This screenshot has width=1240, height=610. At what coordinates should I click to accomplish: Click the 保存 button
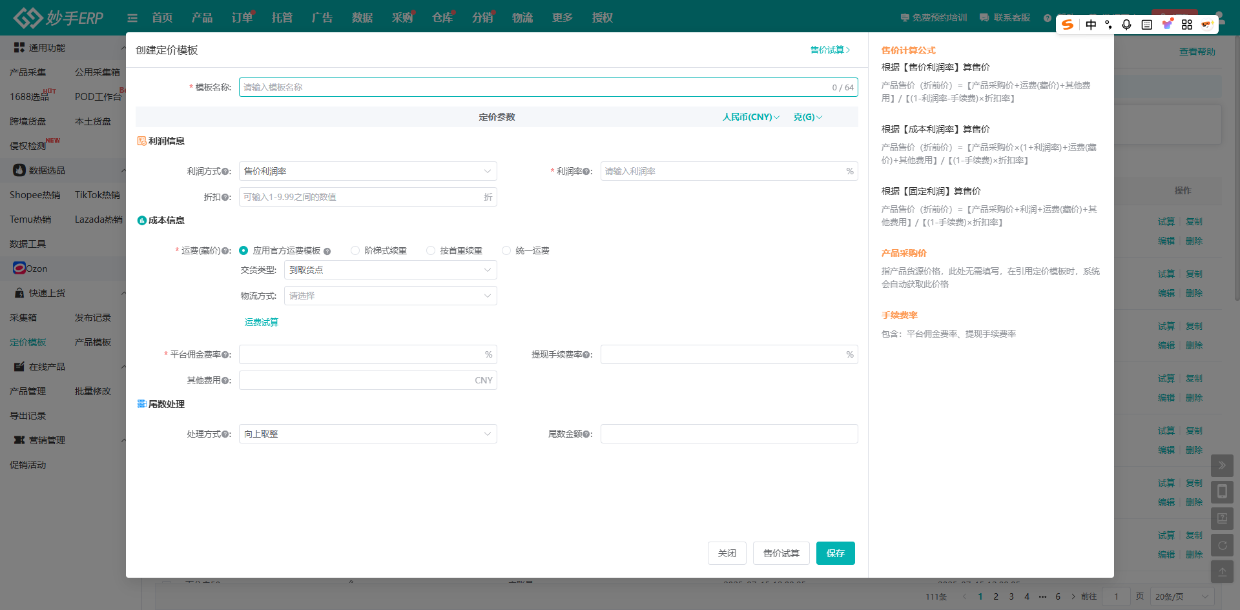[835, 553]
